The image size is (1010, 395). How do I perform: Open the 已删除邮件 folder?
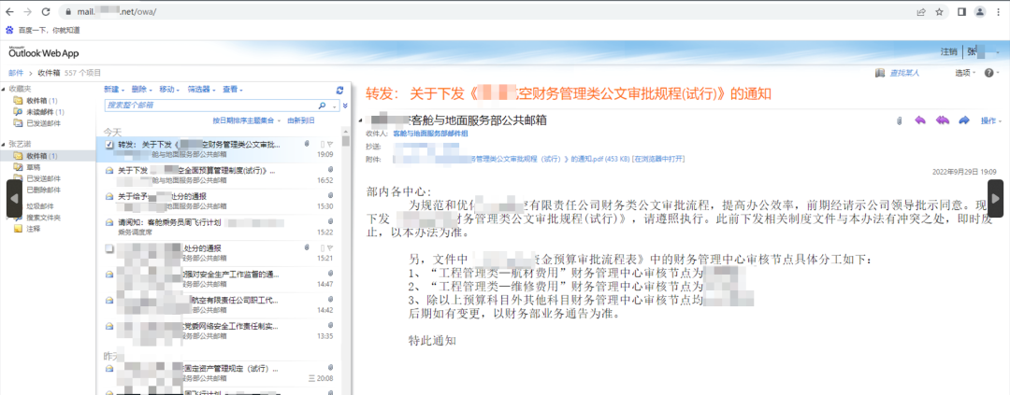pos(43,190)
